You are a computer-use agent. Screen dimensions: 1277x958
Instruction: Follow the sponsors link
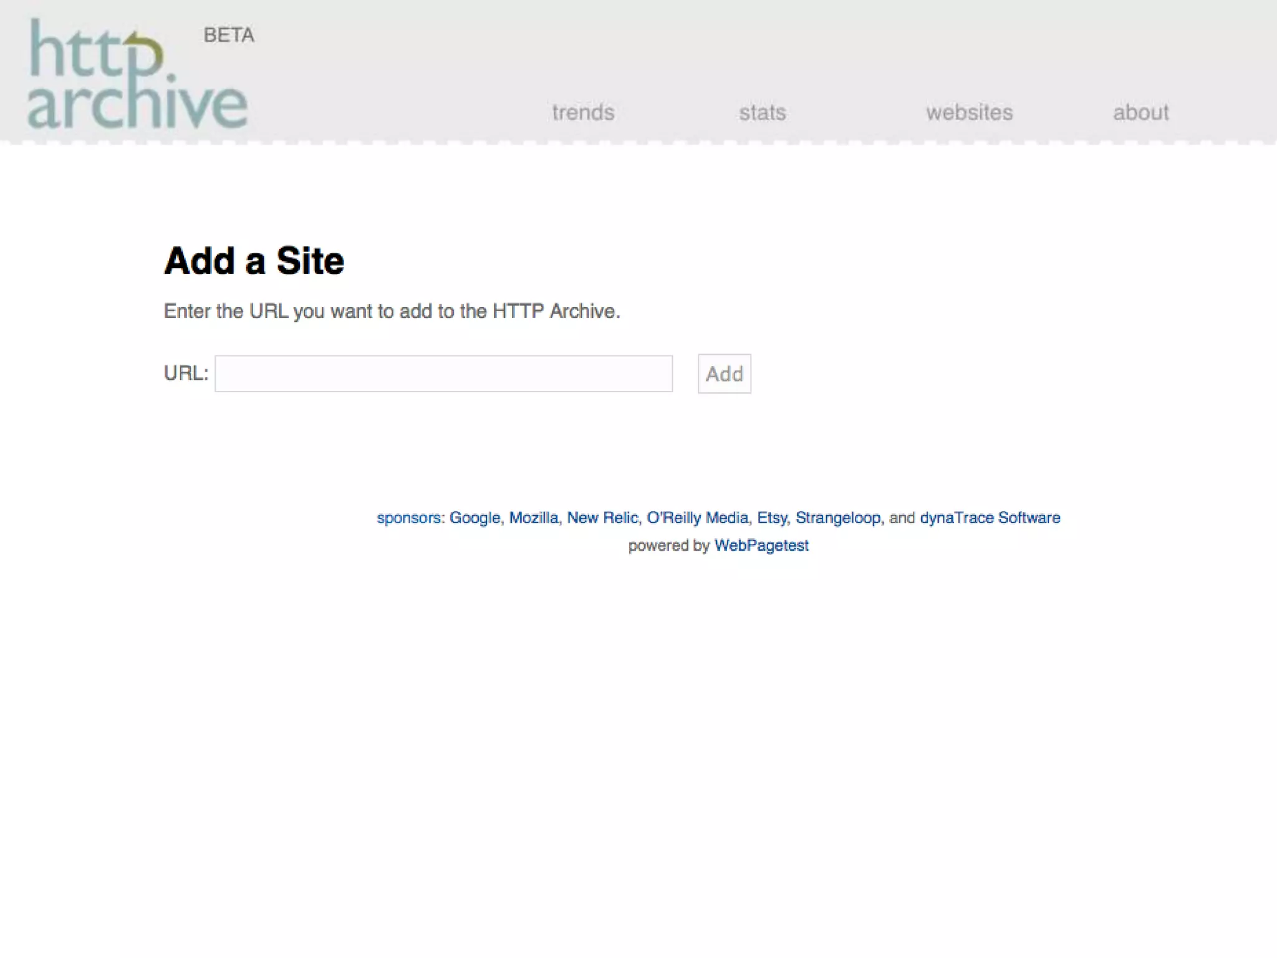tap(409, 518)
